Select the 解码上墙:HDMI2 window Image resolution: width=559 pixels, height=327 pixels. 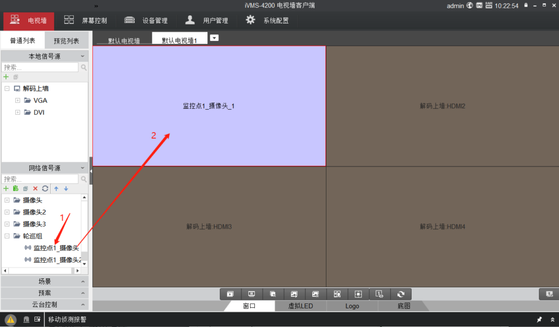442,106
